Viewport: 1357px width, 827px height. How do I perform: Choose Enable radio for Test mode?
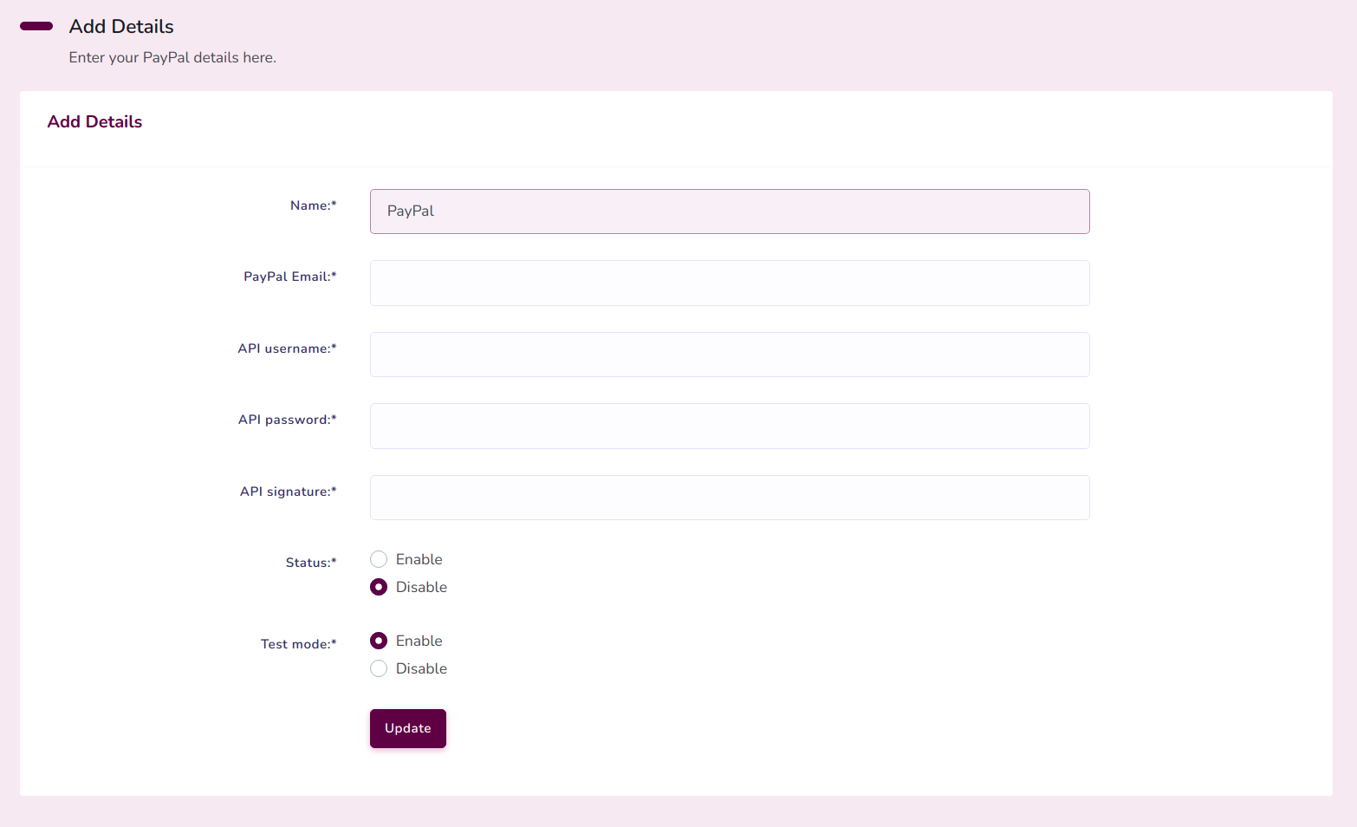coord(379,641)
